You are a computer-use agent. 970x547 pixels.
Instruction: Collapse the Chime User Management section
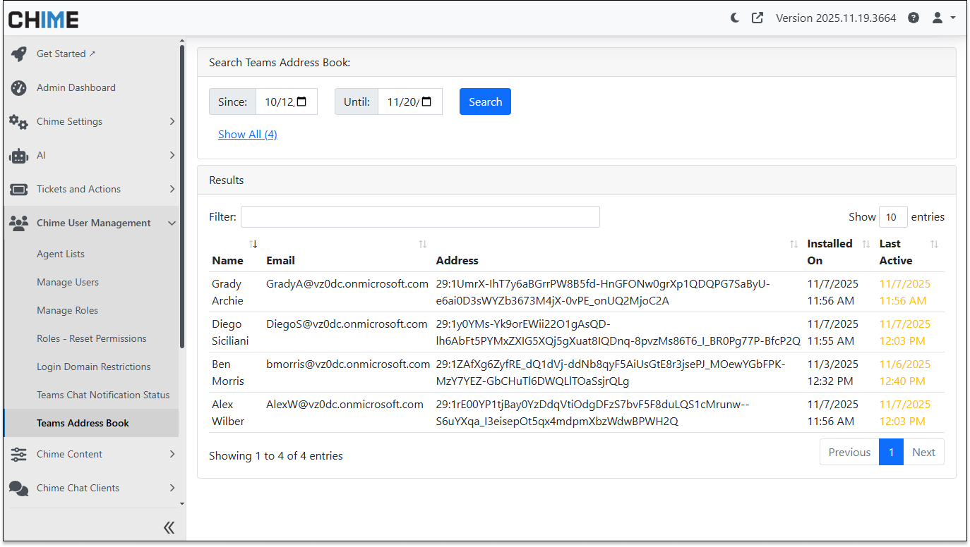pyautogui.click(x=172, y=223)
